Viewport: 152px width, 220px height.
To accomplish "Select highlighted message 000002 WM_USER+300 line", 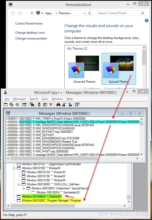I will (x=73, y=122).
